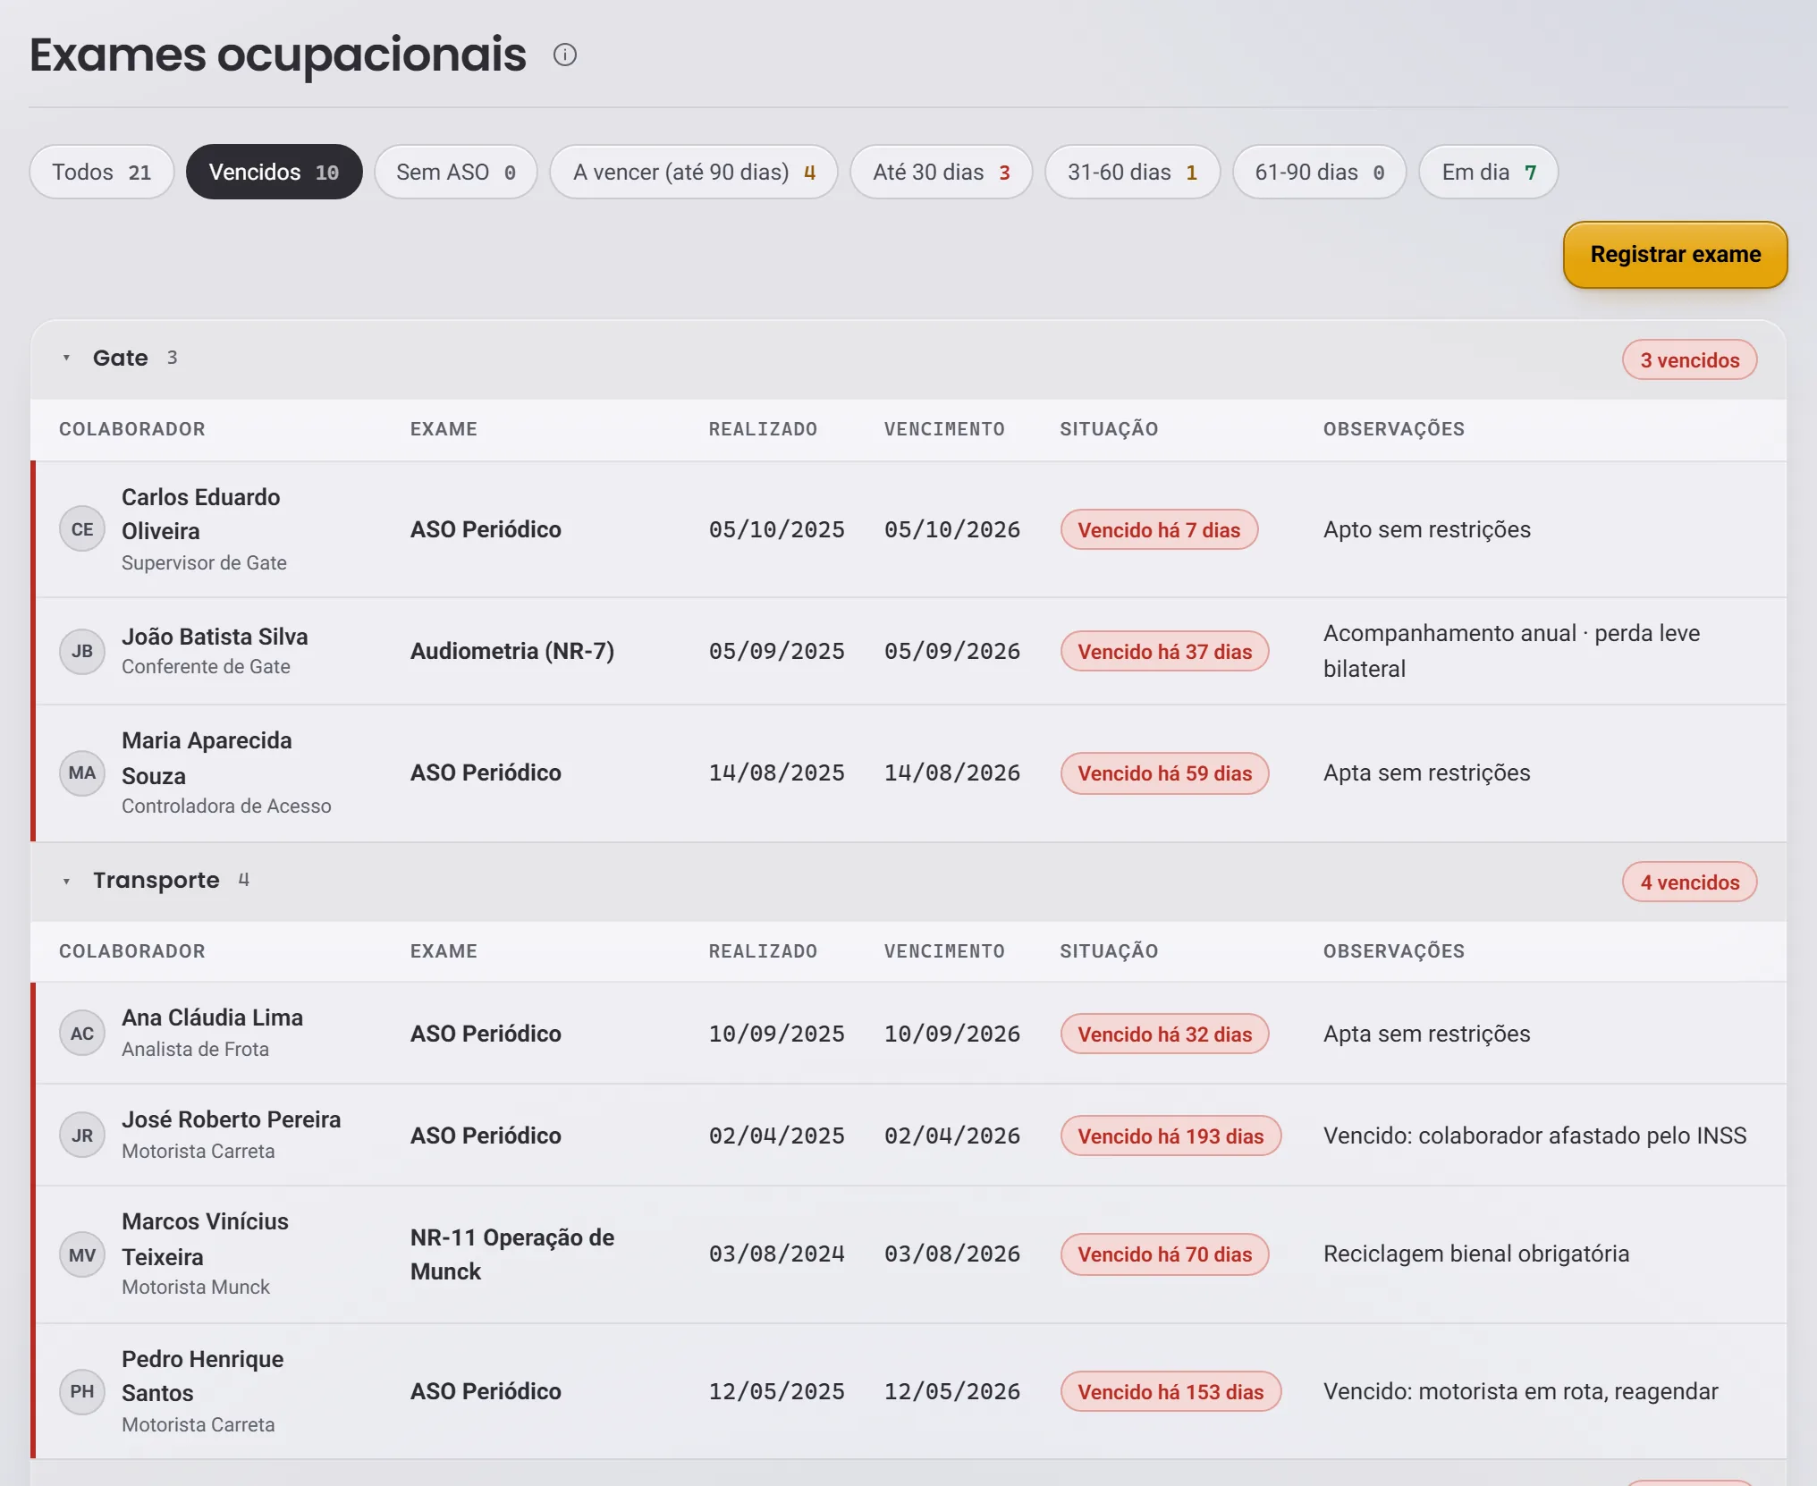Click the Vencido há 7 dias status
The height and width of the screenshot is (1486, 1817).
pos(1159,530)
